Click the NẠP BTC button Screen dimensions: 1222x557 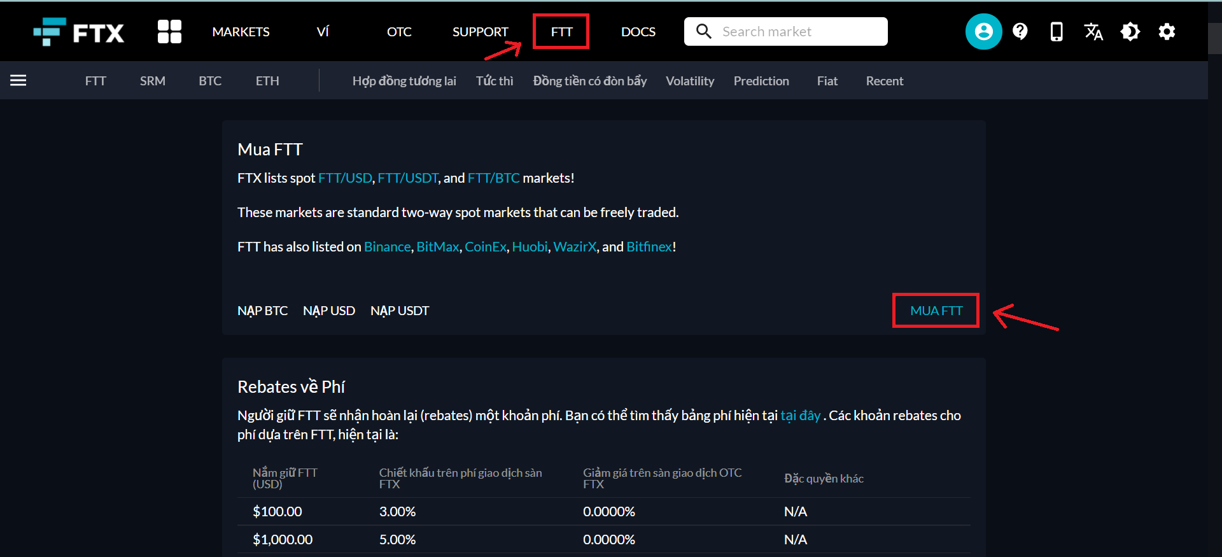click(262, 311)
